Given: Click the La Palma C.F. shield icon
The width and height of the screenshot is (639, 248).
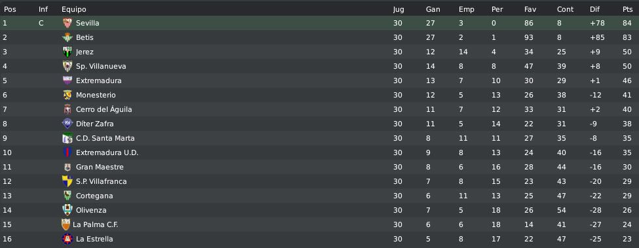Looking at the screenshot, I should coord(66,224).
